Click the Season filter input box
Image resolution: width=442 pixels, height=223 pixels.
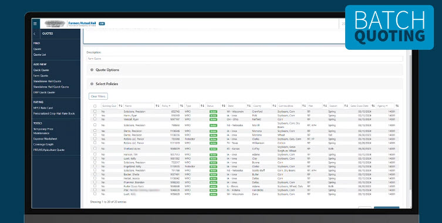coord(336,106)
